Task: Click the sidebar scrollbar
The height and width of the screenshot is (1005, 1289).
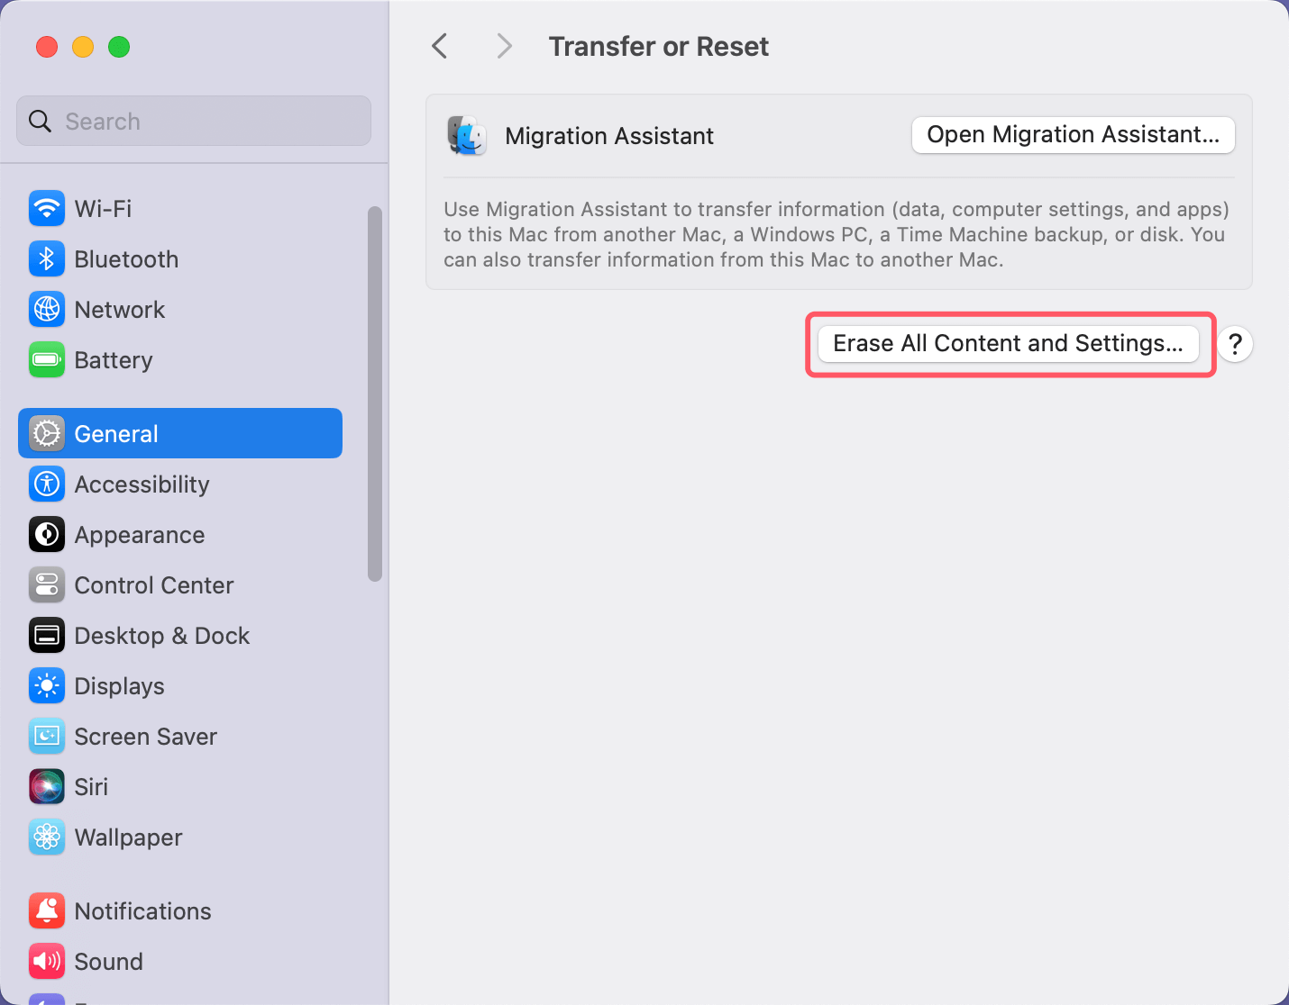Action: point(375,392)
